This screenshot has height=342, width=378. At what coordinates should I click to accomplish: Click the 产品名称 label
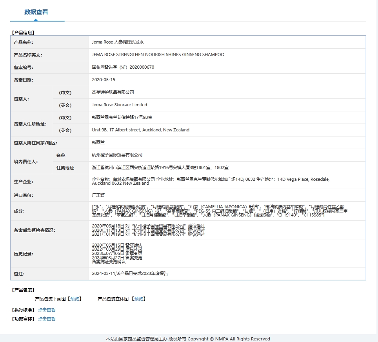[24, 42]
